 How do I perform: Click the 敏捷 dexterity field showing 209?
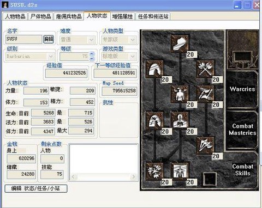coord(82,91)
